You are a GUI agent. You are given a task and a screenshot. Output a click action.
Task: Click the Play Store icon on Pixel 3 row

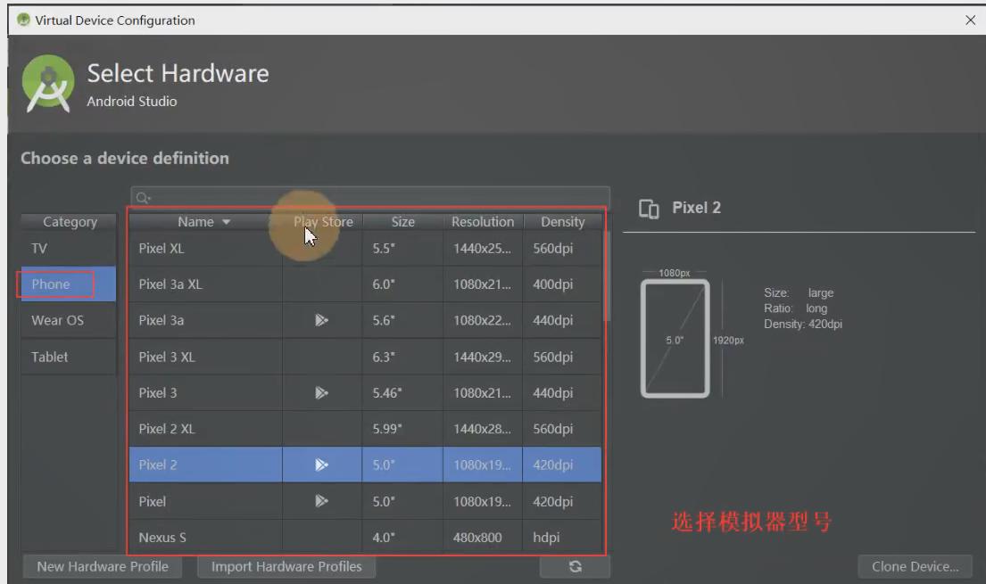322,392
